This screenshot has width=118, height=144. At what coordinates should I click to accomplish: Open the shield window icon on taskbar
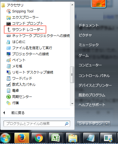coord(108,138)
